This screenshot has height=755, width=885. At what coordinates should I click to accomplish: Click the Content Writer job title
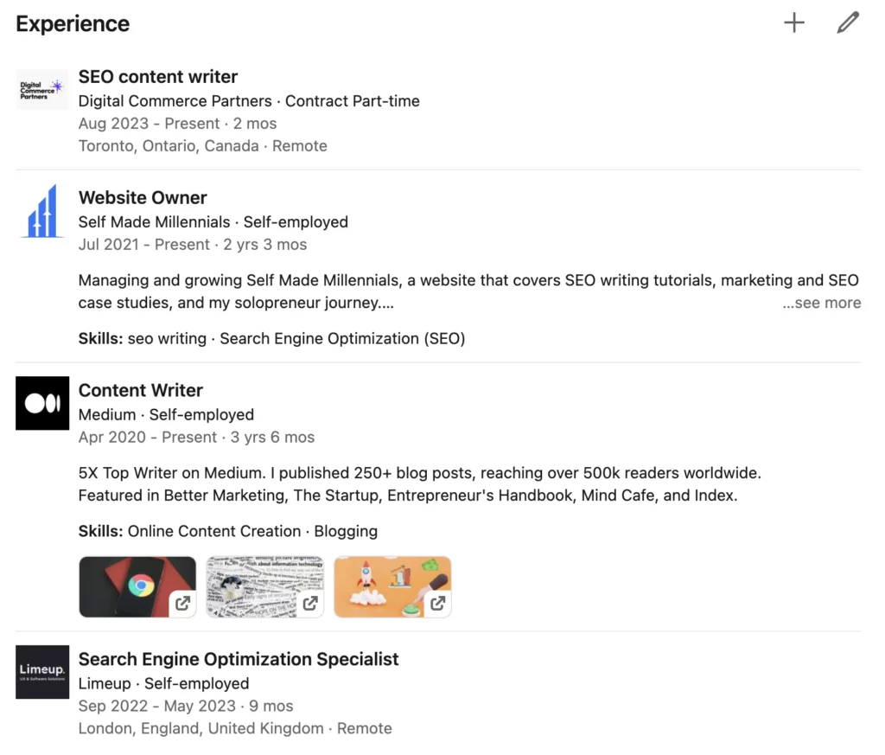140,390
